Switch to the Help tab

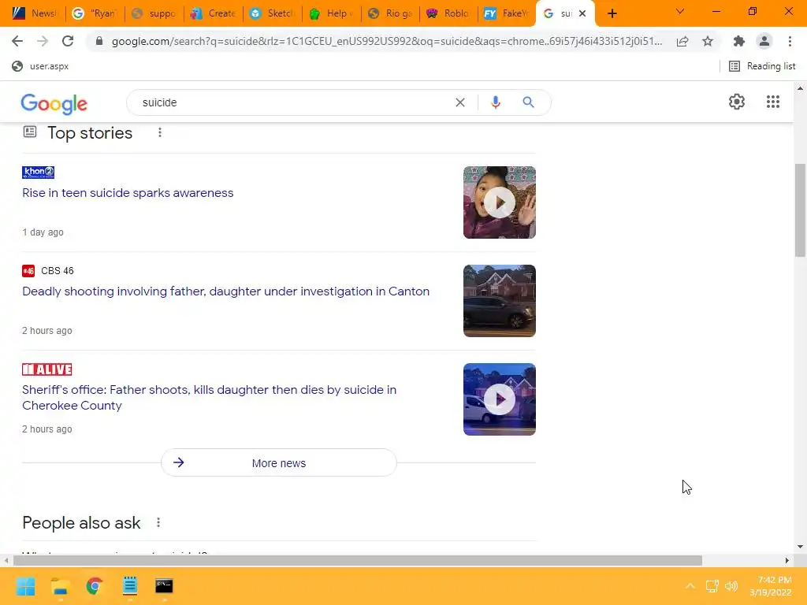pyautogui.click(x=332, y=13)
